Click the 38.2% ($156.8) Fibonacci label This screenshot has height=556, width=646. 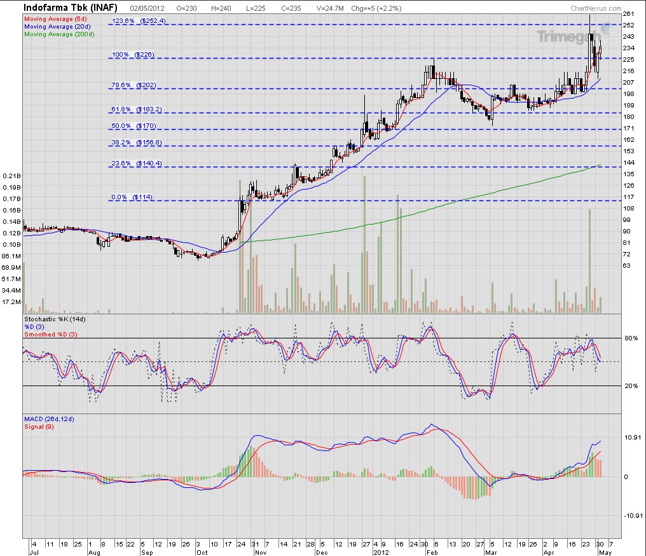(136, 142)
